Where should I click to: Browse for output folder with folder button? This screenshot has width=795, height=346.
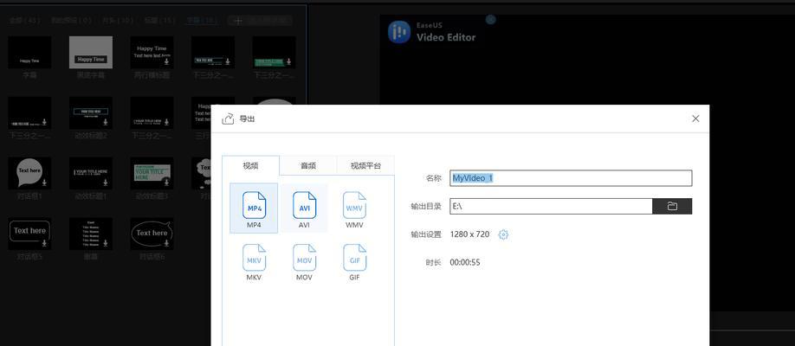click(x=672, y=206)
